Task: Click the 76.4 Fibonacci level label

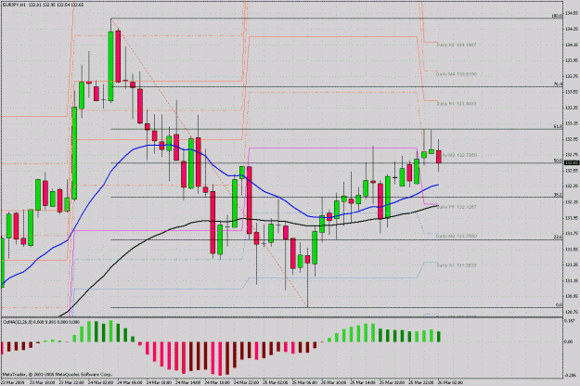Action: click(x=558, y=84)
